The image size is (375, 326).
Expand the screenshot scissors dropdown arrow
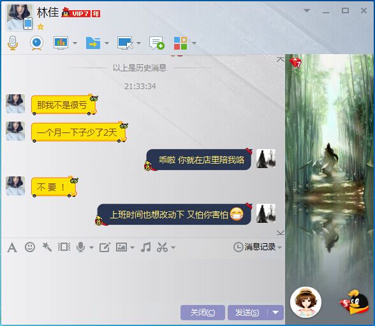point(173,248)
